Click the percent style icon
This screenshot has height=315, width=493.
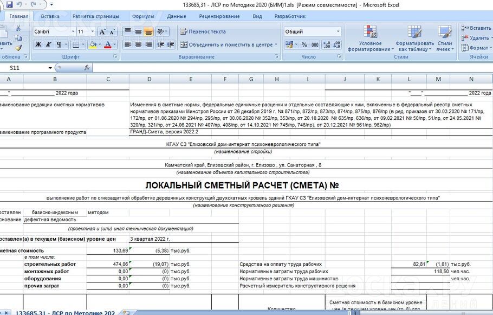click(304, 44)
